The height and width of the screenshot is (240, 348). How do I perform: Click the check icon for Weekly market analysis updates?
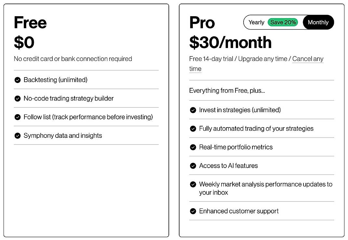193,184
